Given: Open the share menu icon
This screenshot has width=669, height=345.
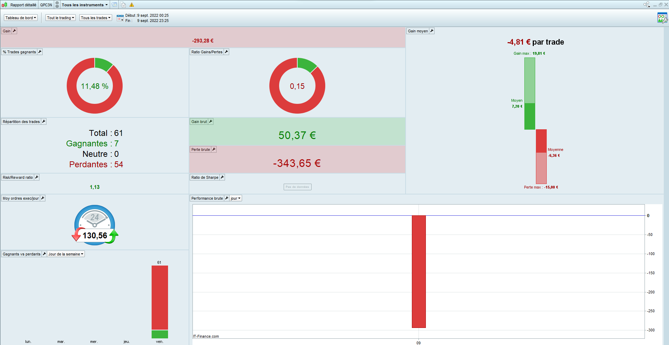Looking at the screenshot, I should click(647, 5).
